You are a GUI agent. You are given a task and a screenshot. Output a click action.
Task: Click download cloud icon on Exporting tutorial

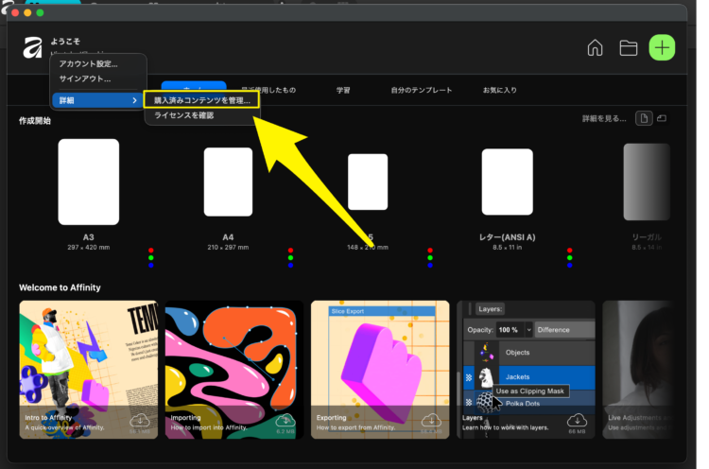(431, 420)
